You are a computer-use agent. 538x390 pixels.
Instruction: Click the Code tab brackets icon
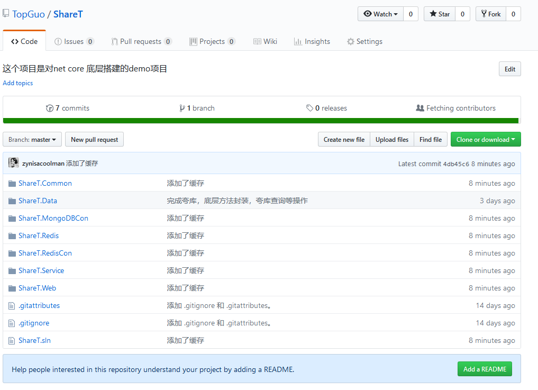pos(15,42)
